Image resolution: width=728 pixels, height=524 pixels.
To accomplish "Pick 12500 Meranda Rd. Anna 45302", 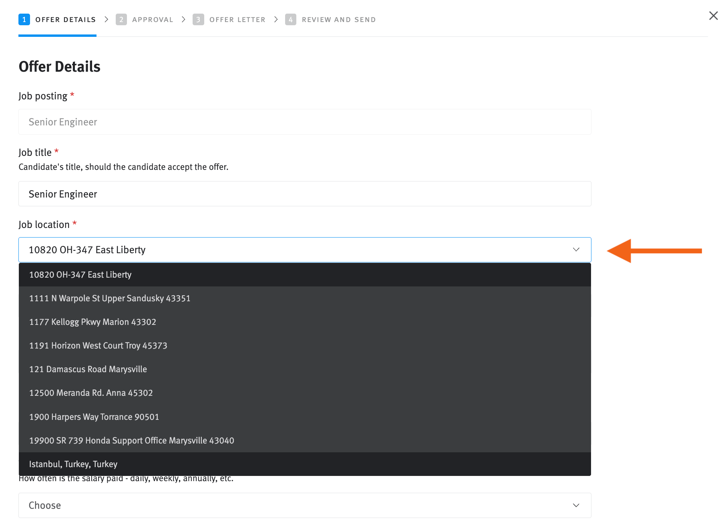I will pos(305,393).
